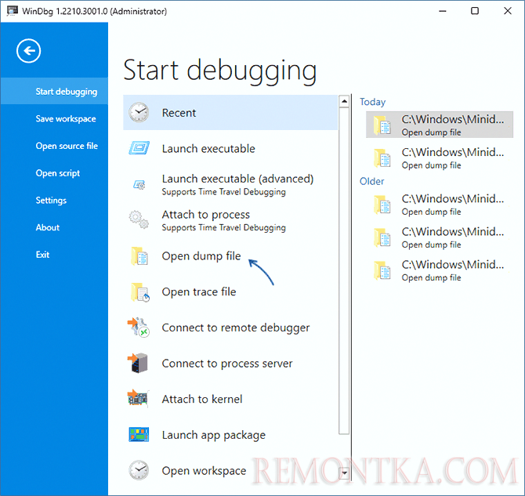
Task: Click Supports Time Travel Debugging under Attach to process
Action: click(x=223, y=228)
